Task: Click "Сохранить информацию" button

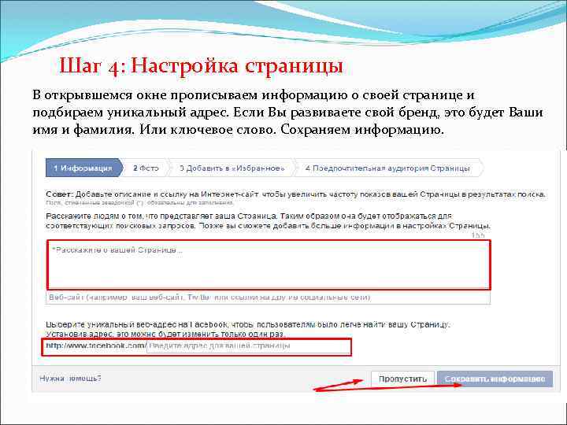Action: (495, 379)
